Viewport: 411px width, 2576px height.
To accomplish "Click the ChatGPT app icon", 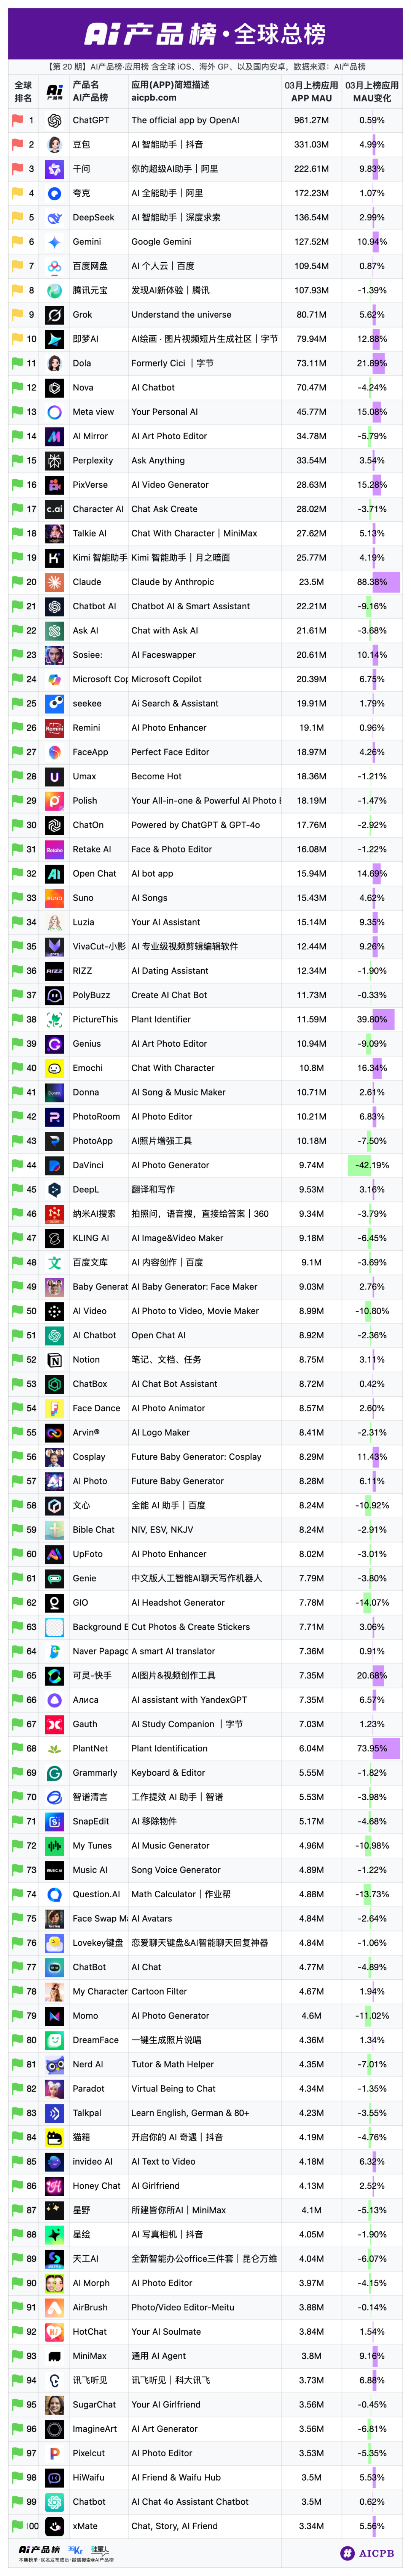I will coord(55,120).
